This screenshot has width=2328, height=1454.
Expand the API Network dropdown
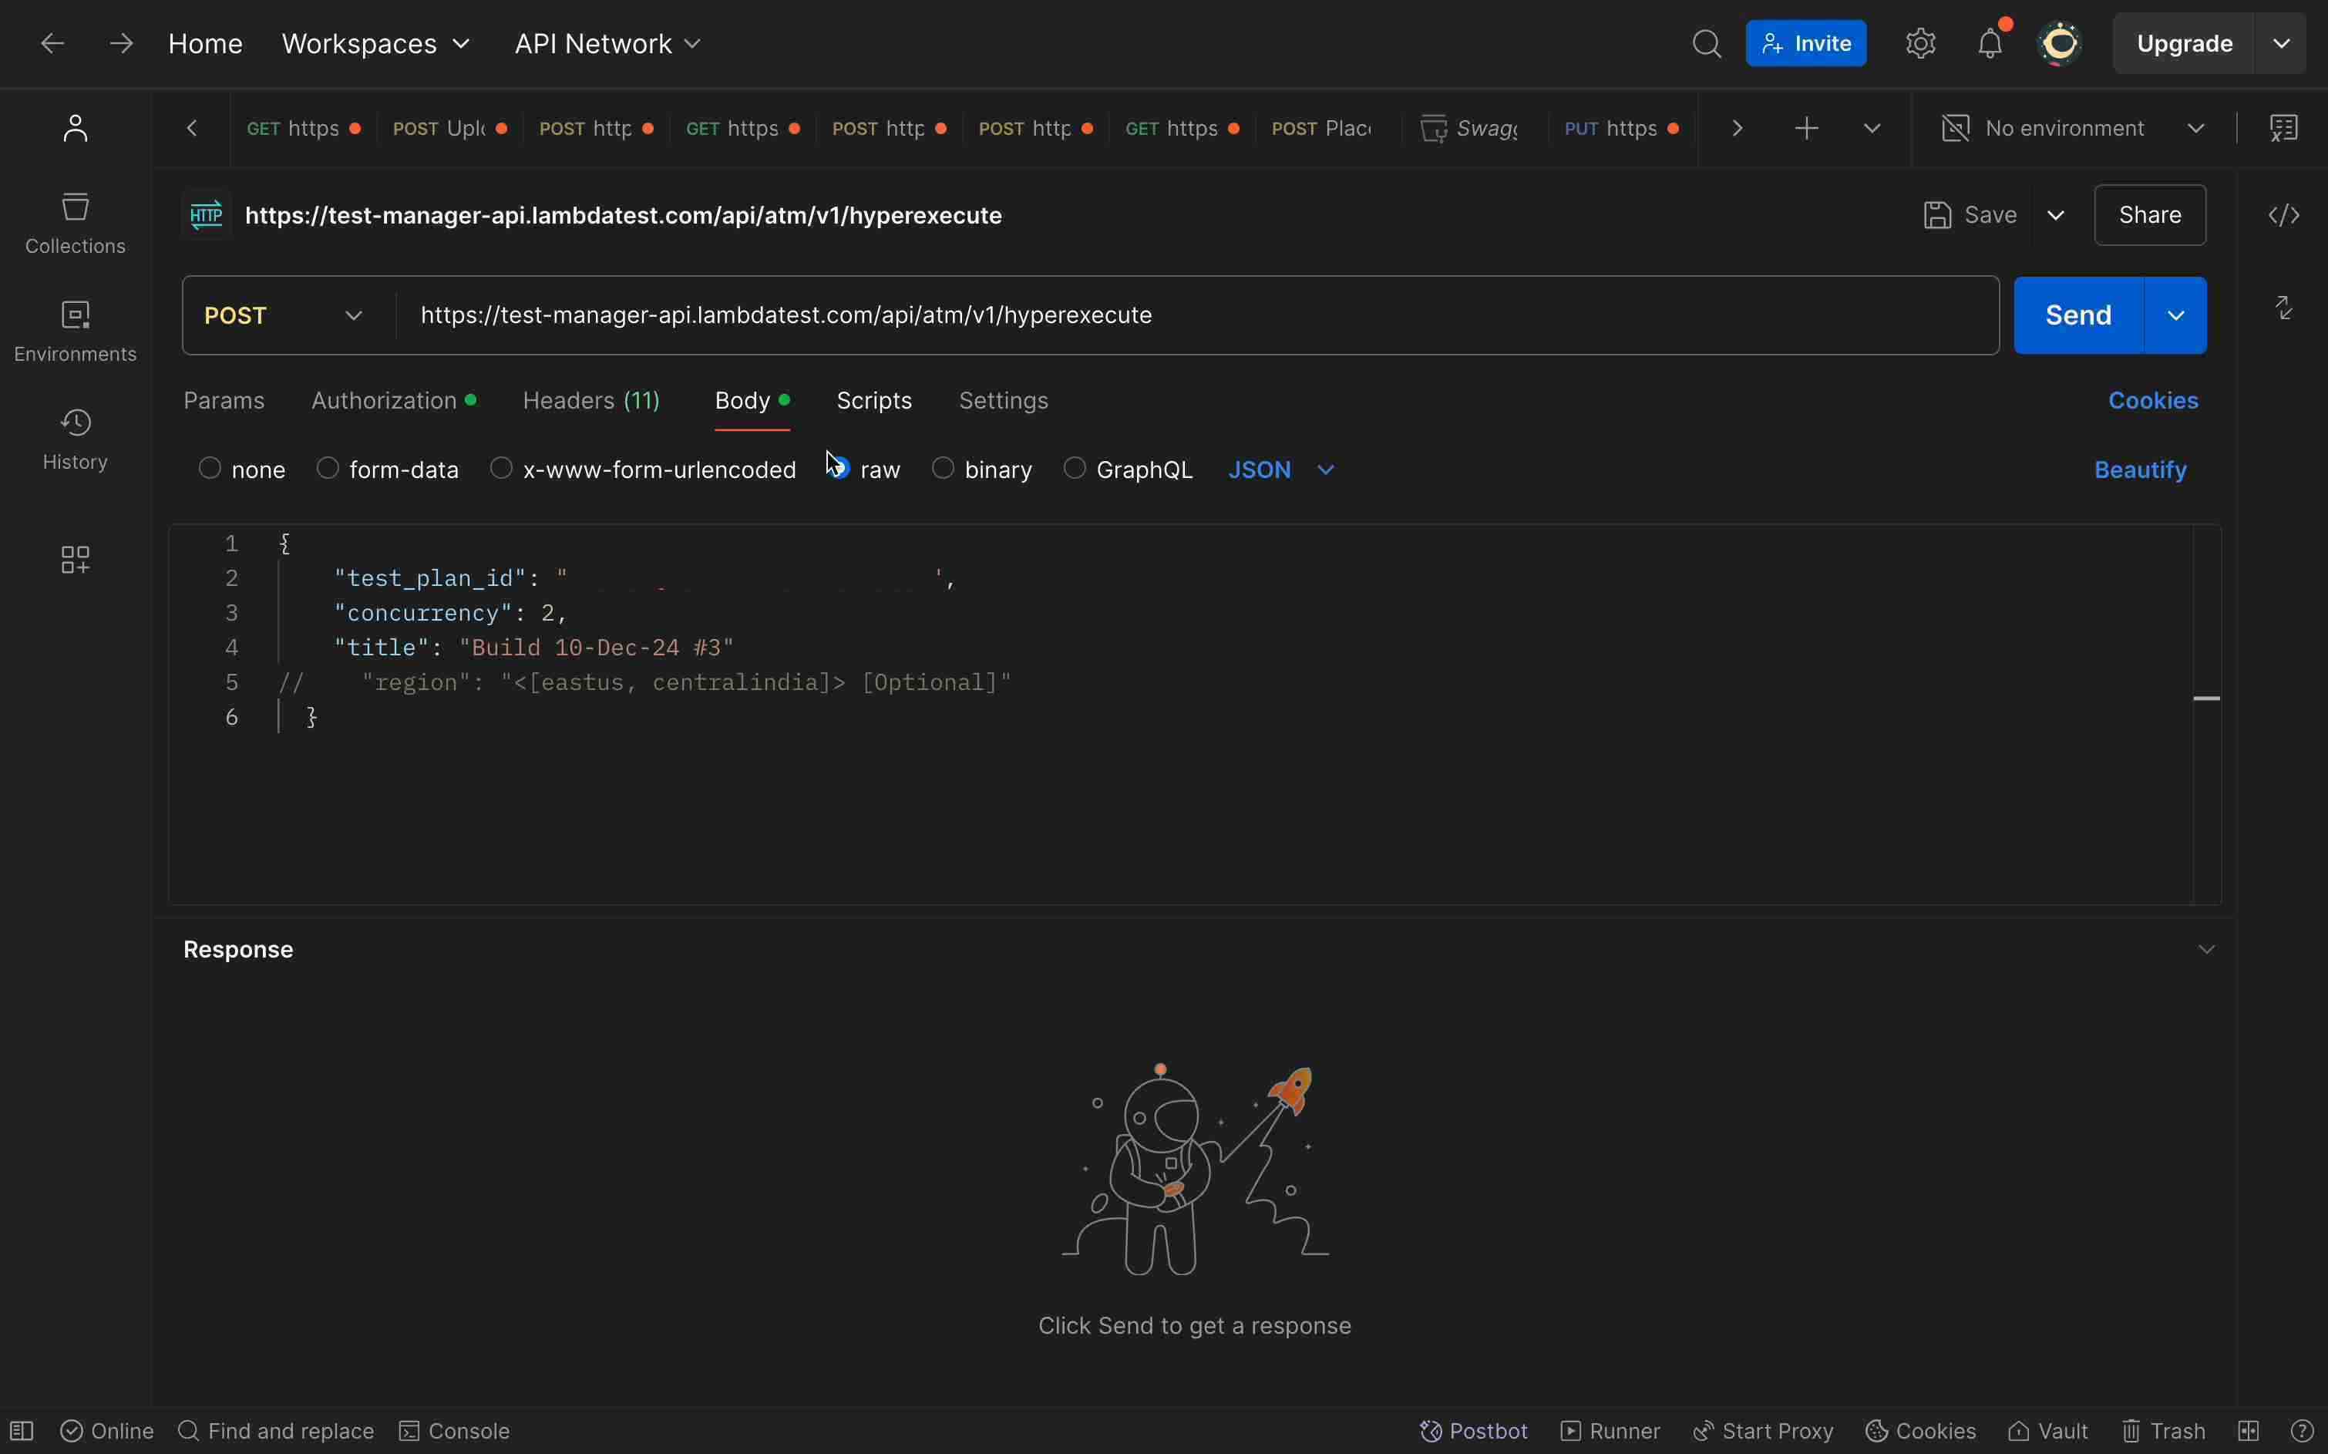(607, 43)
